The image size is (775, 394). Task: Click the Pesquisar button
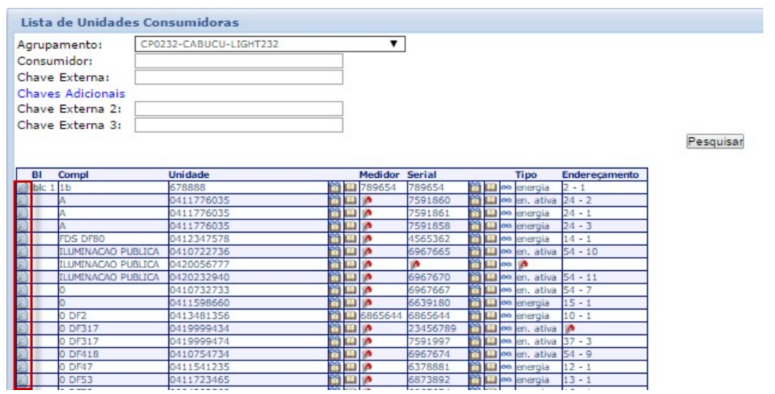point(715,143)
